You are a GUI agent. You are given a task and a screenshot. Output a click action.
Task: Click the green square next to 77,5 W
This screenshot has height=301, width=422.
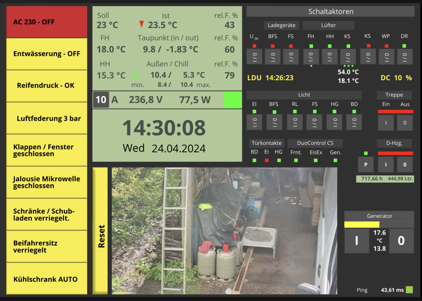(232, 100)
